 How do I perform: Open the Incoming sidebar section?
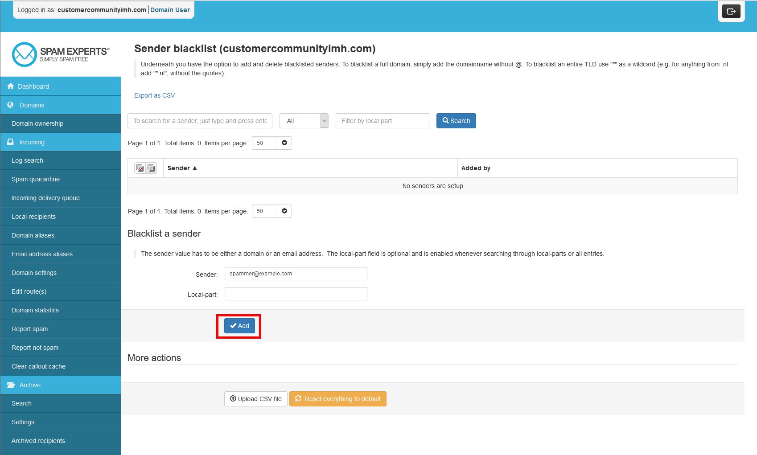pos(61,142)
